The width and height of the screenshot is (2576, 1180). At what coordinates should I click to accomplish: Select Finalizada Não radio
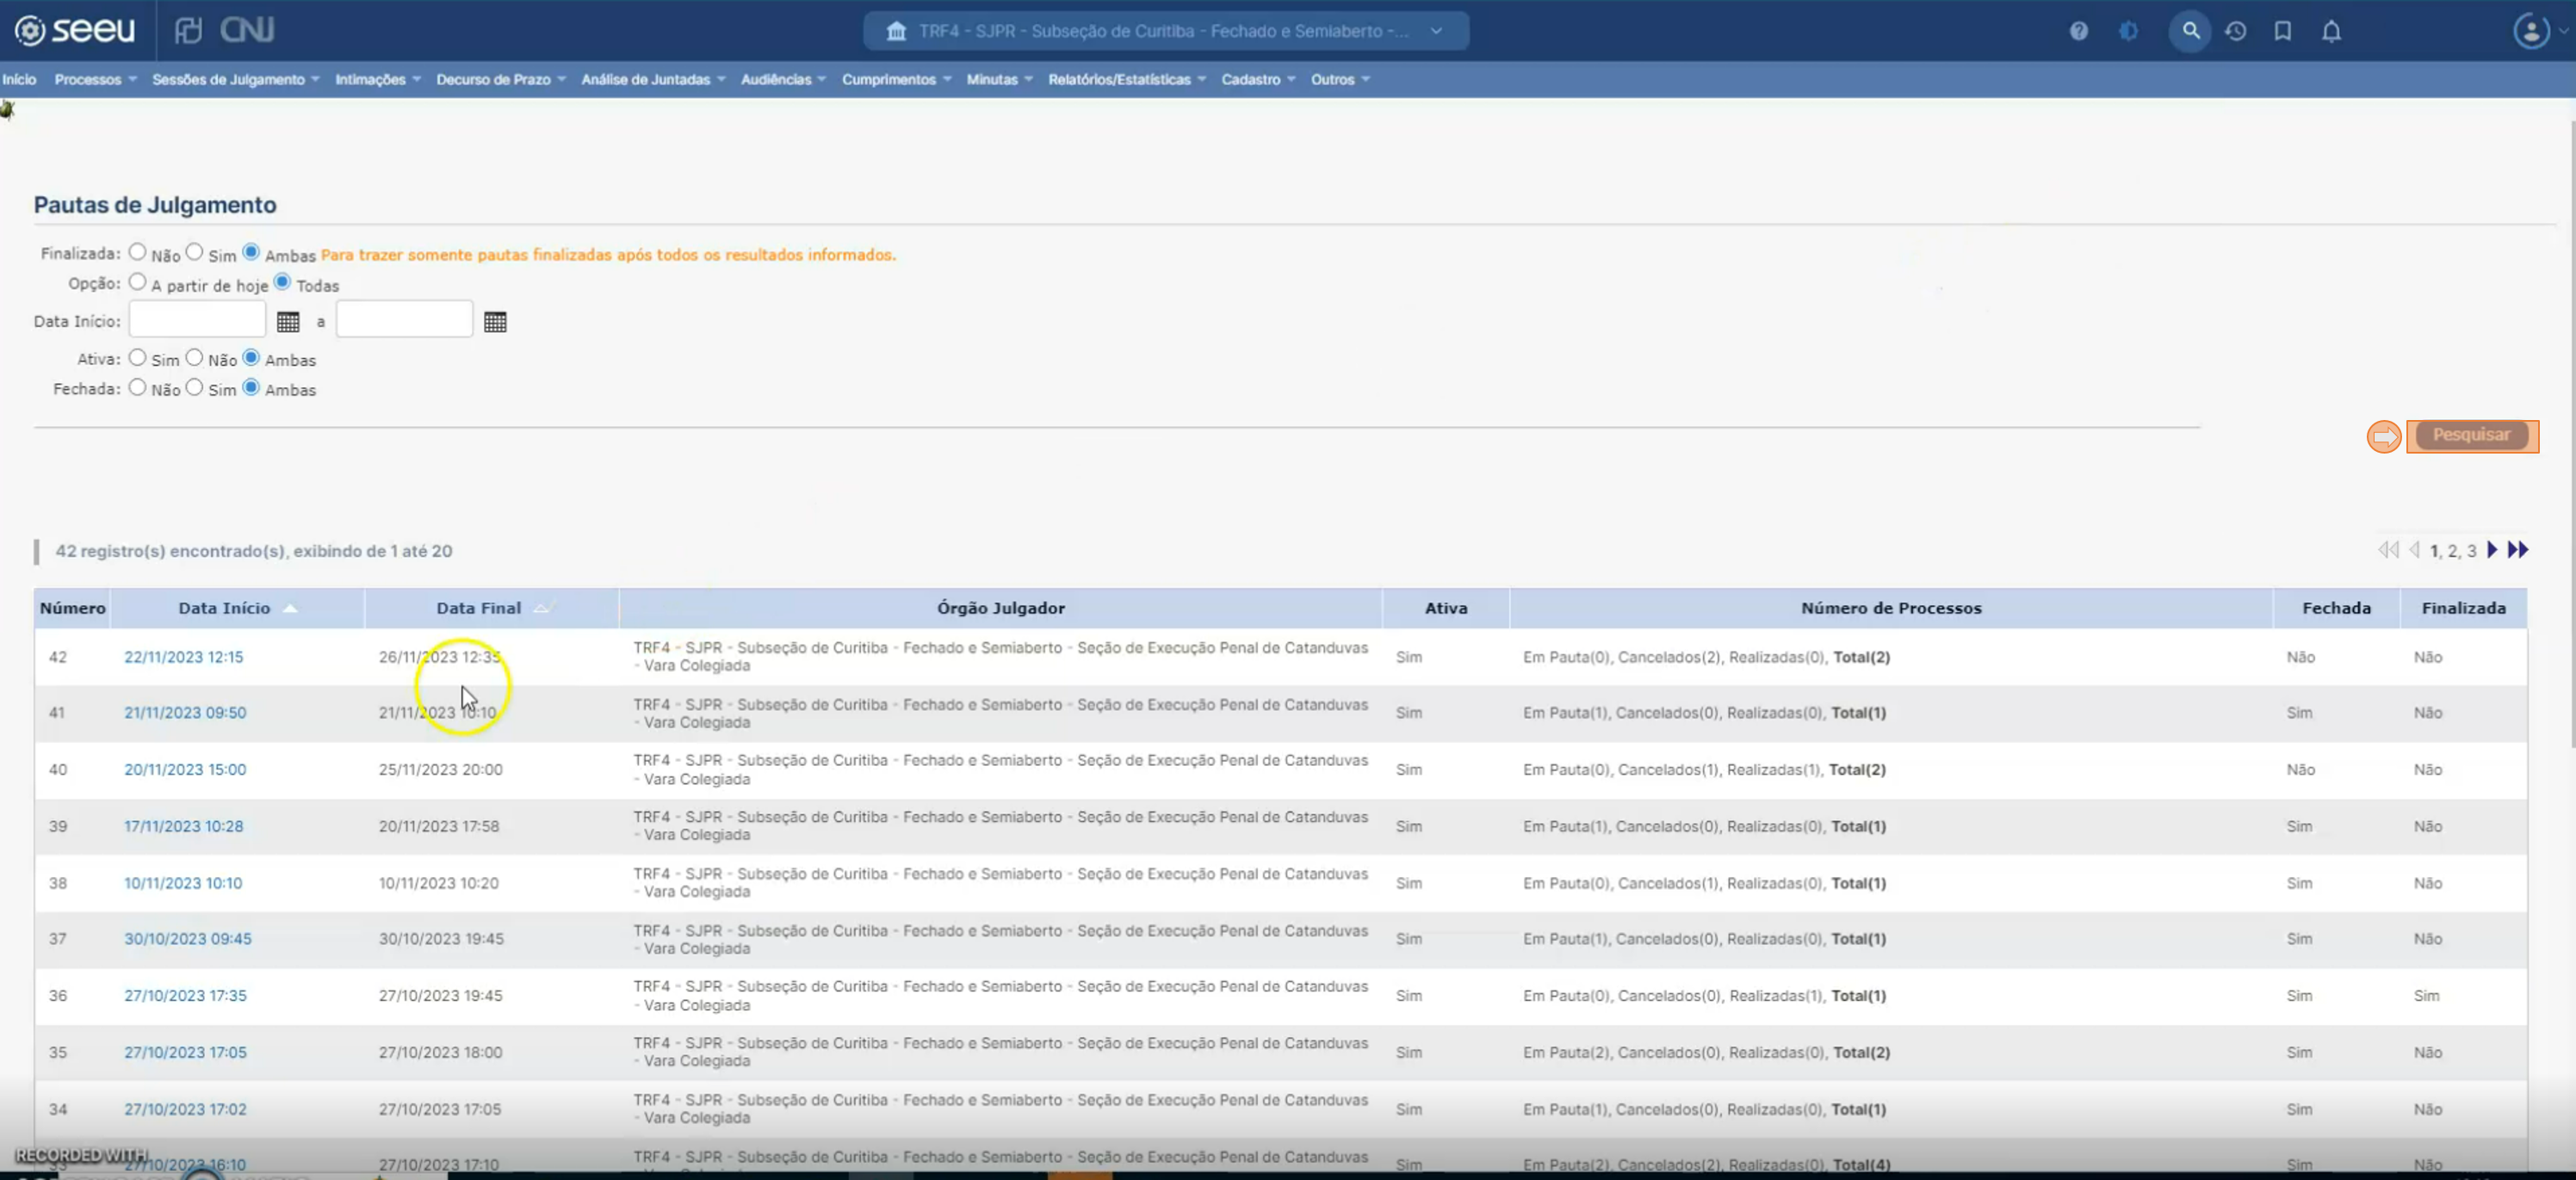click(x=137, y=252)
